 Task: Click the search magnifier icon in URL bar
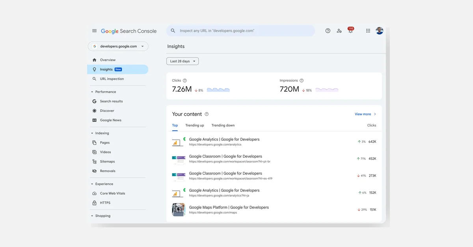click(173, 31)
